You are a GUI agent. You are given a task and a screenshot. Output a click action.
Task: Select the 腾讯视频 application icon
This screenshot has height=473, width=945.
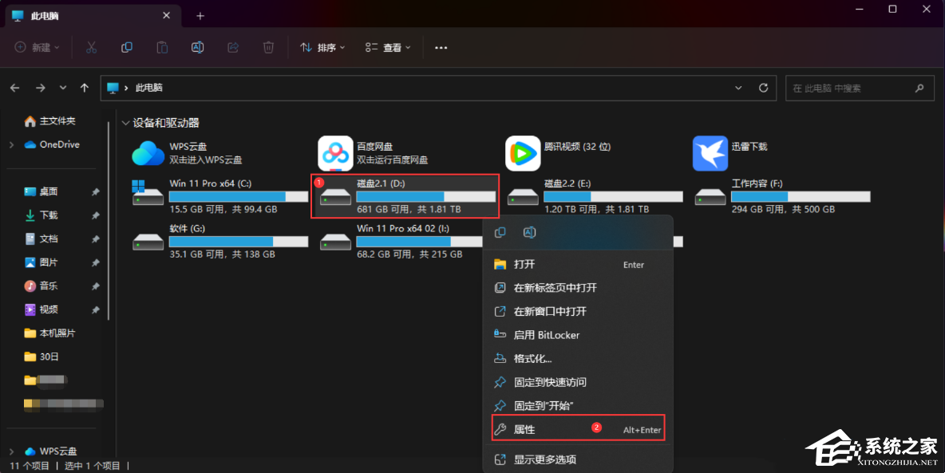(522, 153)
